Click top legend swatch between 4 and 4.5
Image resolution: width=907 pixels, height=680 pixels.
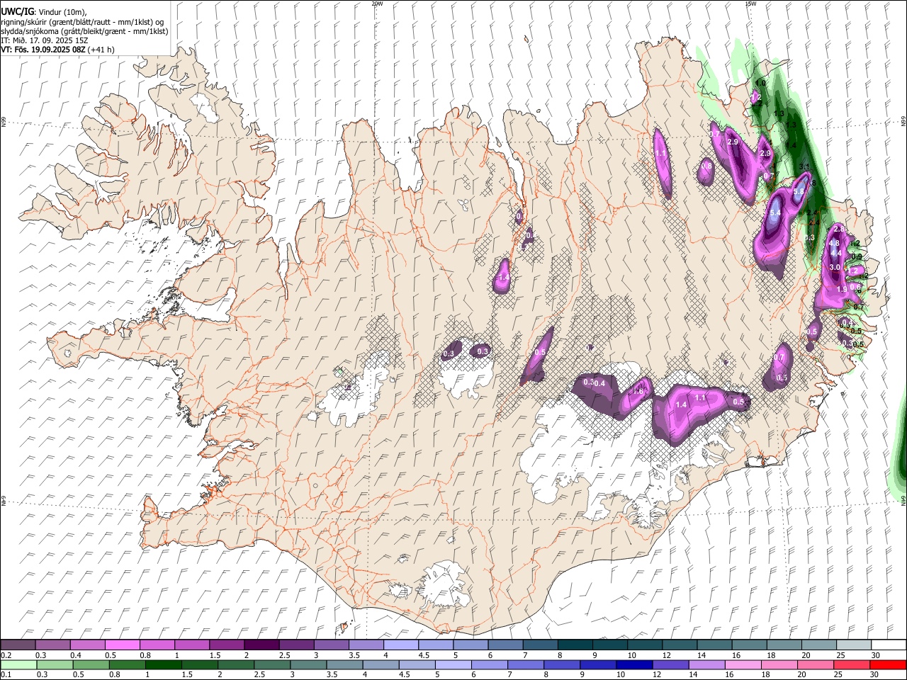(401, 645)
